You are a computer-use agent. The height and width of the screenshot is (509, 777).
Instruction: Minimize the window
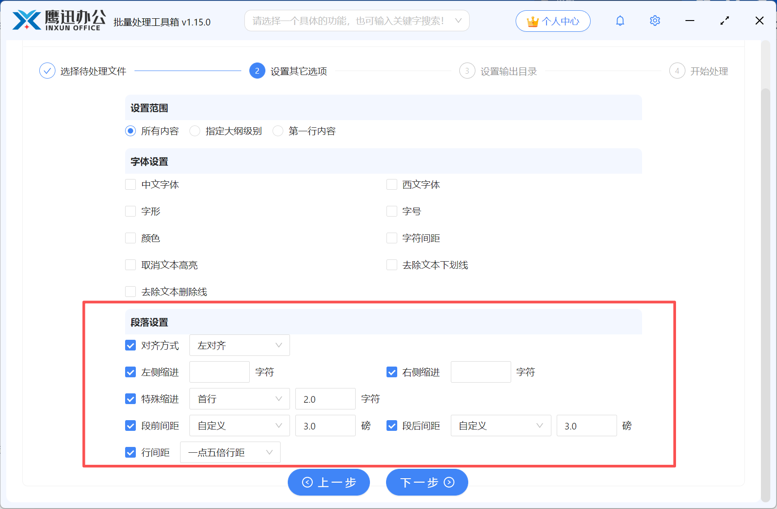coord(690,21)
